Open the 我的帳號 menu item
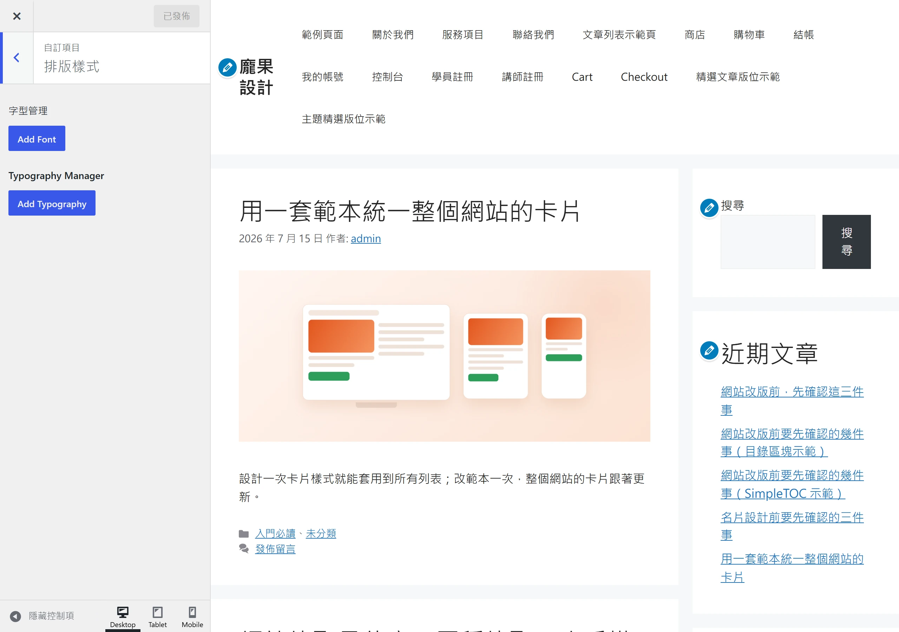Image resolution: width=899 pixels, height=632 pixels. 323,77
